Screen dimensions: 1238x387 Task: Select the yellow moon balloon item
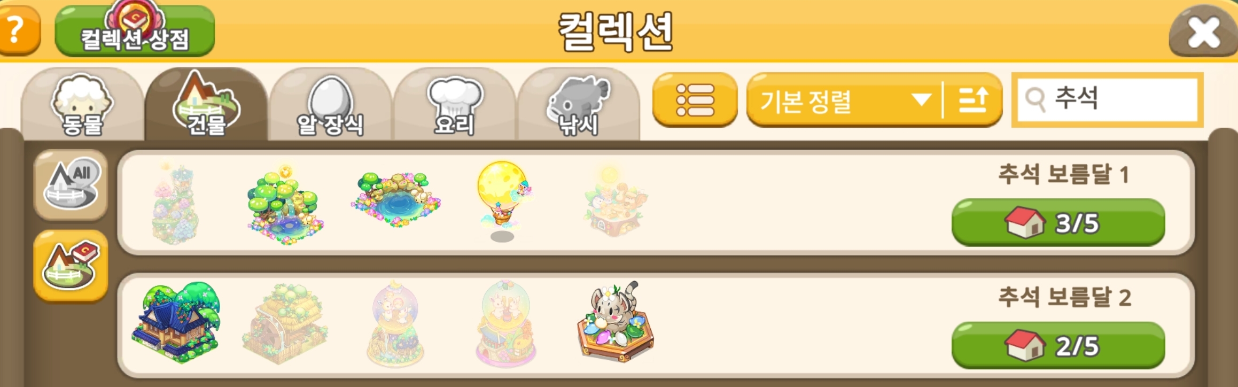coord(503,198)
